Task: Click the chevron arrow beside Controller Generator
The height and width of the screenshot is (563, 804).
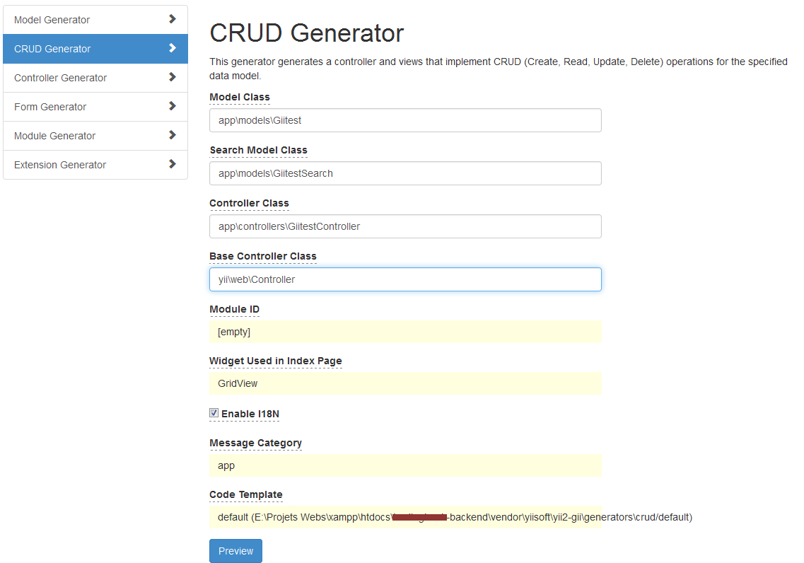Action: tap(173, 77)
